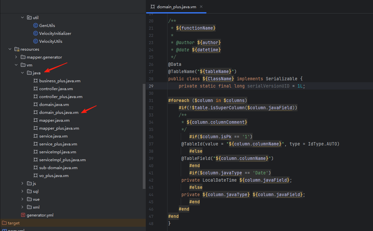
Task: Open service_plus.java.vm template file
Action: (58, 144)
